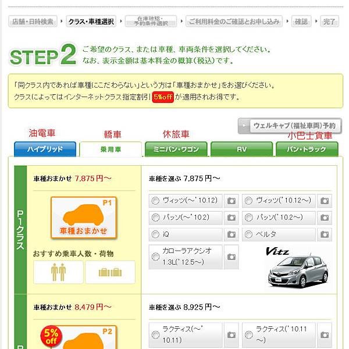Open photo for パッソ(~'10.2)
This screenshot has height=349, width=349.
point(232,218)
